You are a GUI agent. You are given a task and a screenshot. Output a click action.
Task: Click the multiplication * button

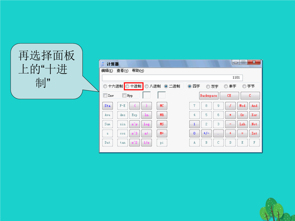point(231,115)
